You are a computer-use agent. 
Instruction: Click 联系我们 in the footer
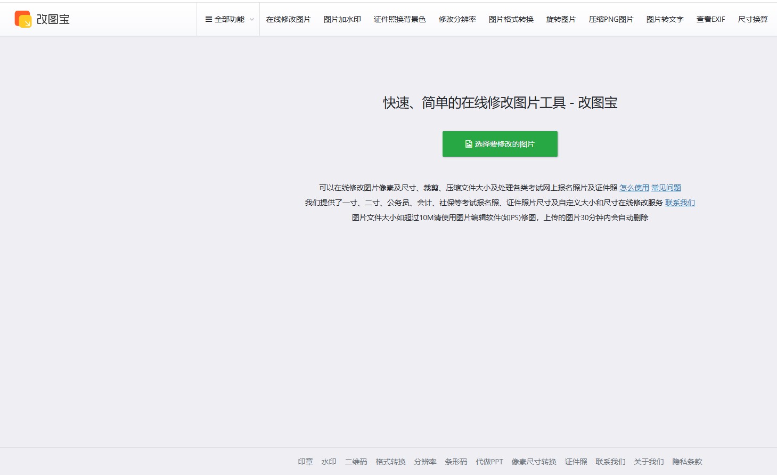click(x=610, y=462)
